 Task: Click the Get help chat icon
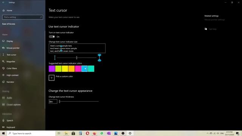tap(206, 29)
